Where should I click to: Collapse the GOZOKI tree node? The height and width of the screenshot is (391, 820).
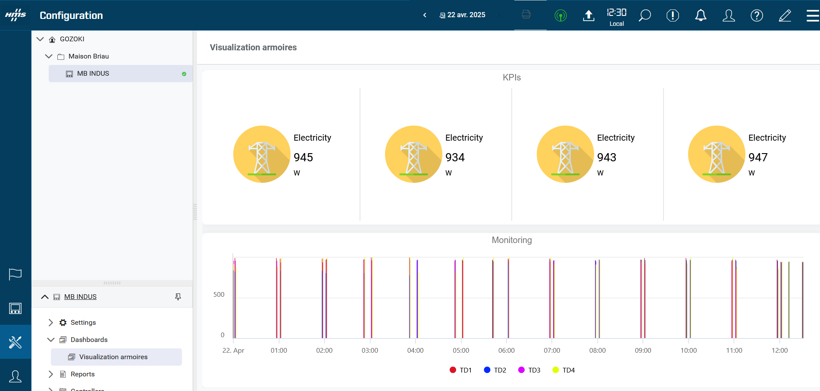click(41, 39)
